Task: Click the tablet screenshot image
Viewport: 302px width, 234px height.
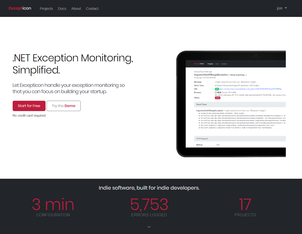Action: coord(231,104)
